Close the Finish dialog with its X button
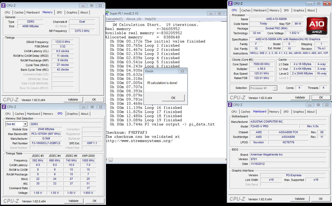This screenshot has height=206, width=332. point(182,71)
